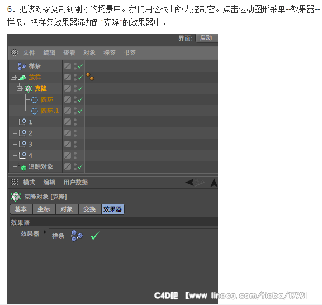
Task: Select the 圆环.1 object name
Action: coord(50,111)
